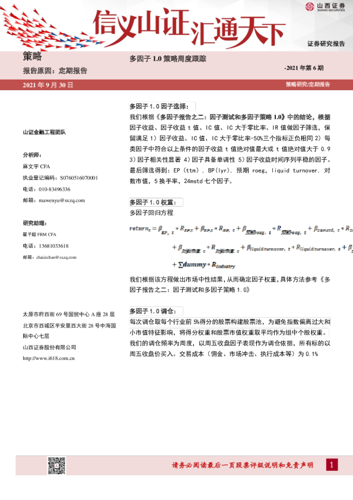The height and width of the screenshot is (500, 353).
Task: Click the Shanxi Securities logo icon
Action: 309,7
